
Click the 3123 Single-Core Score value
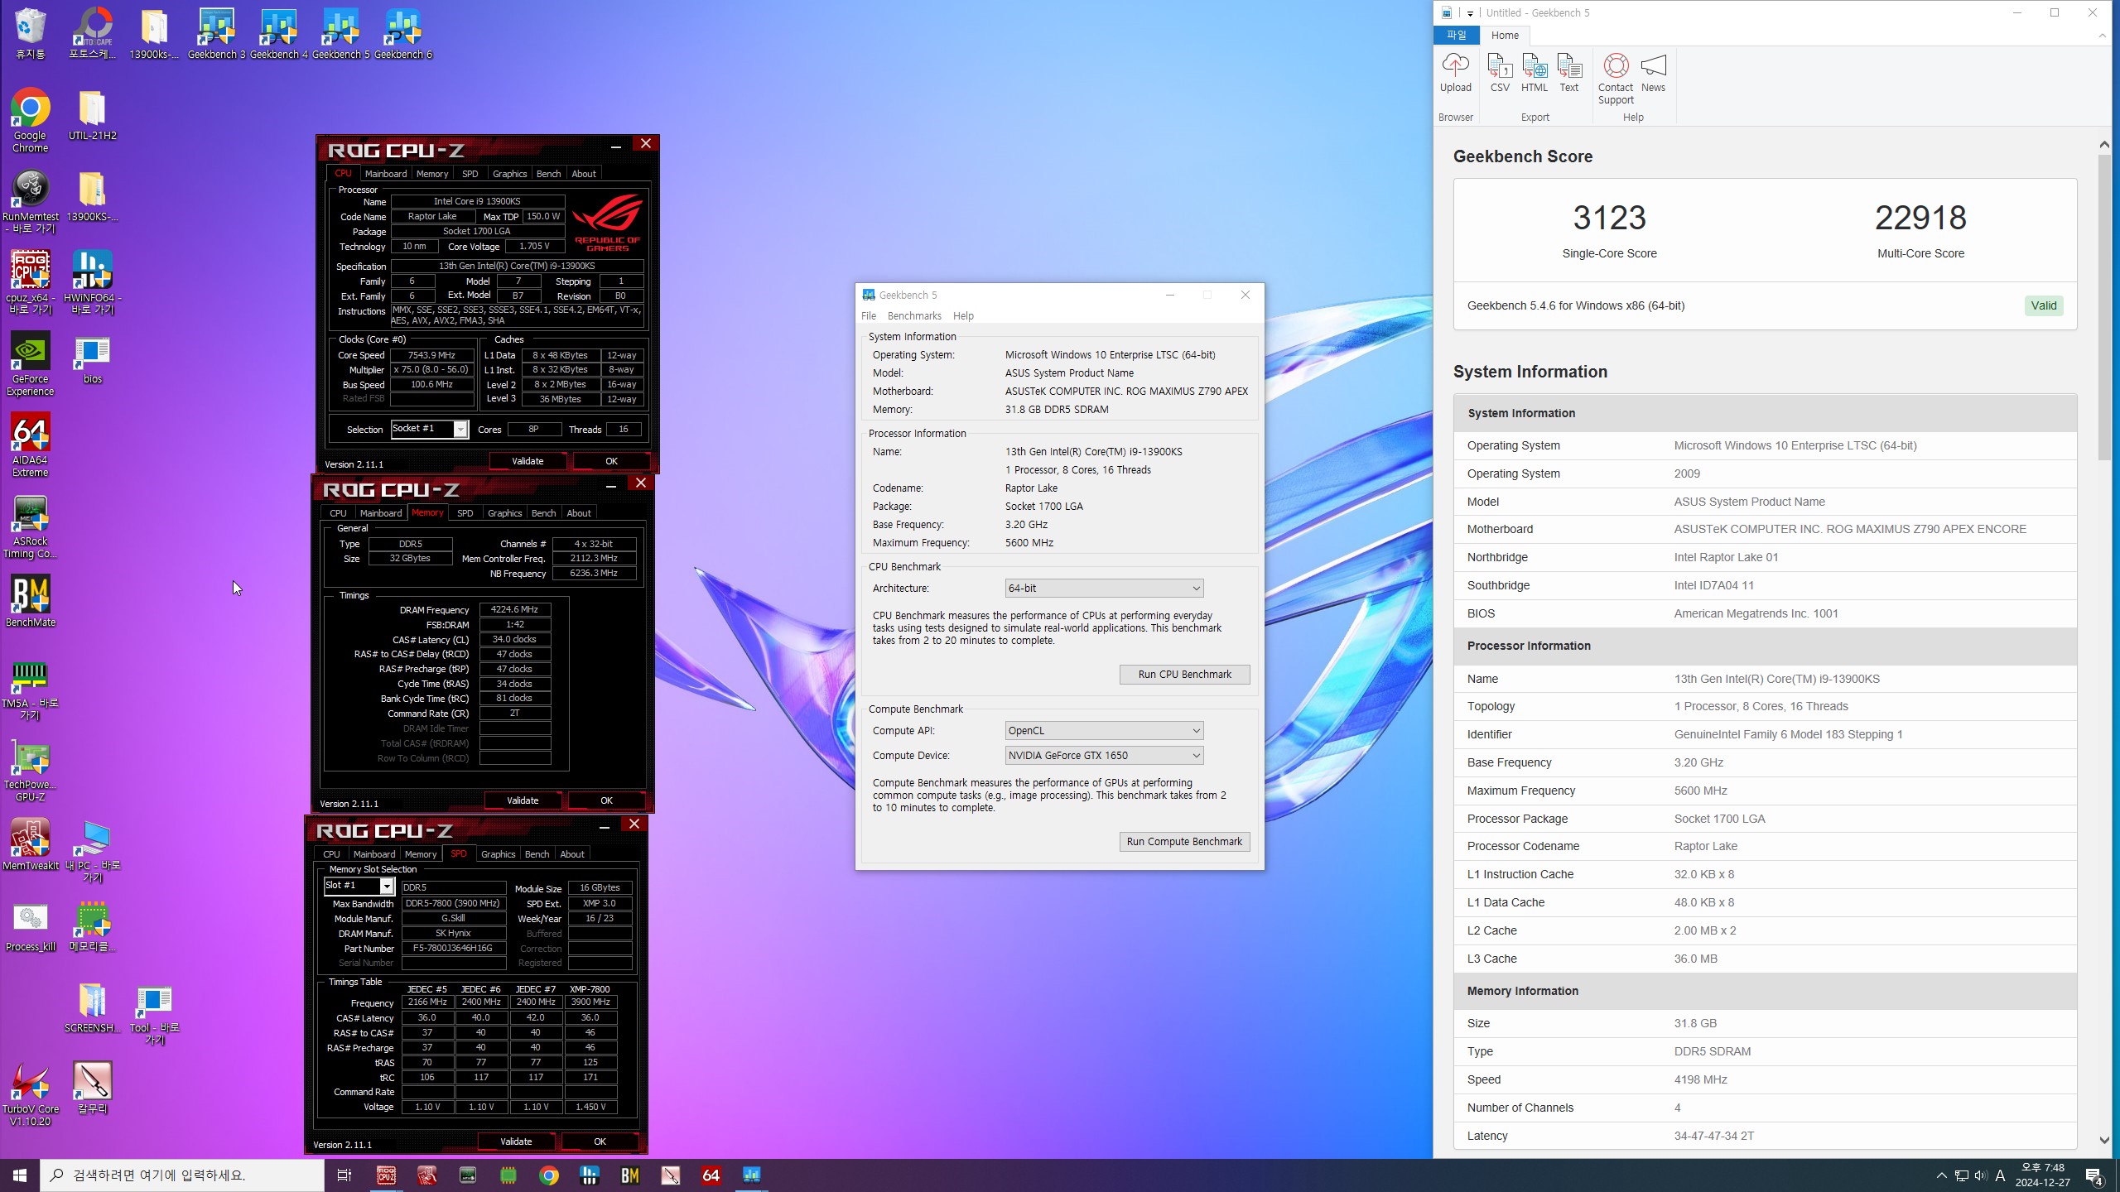[1609, 218]
